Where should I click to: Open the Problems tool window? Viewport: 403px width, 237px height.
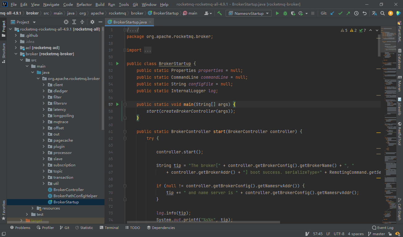(20, 228)
